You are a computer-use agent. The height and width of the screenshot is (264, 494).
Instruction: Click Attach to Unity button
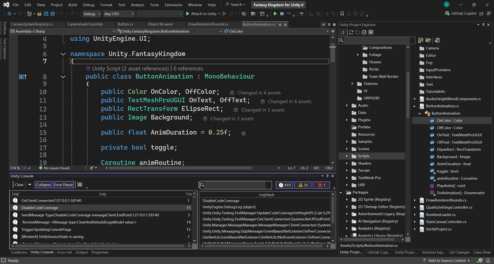(x=201, y=14)
